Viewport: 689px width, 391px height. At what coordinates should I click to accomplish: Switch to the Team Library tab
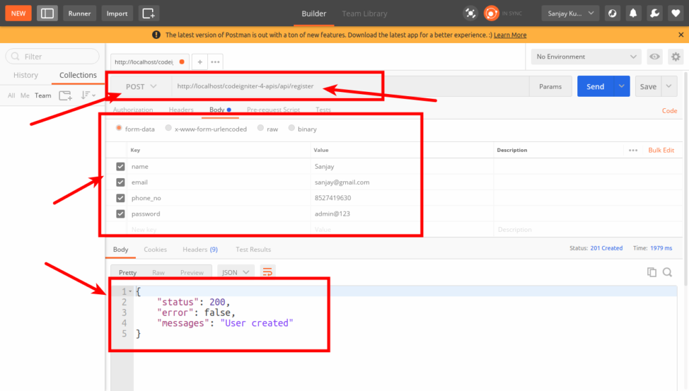click(x=364, y=13)
